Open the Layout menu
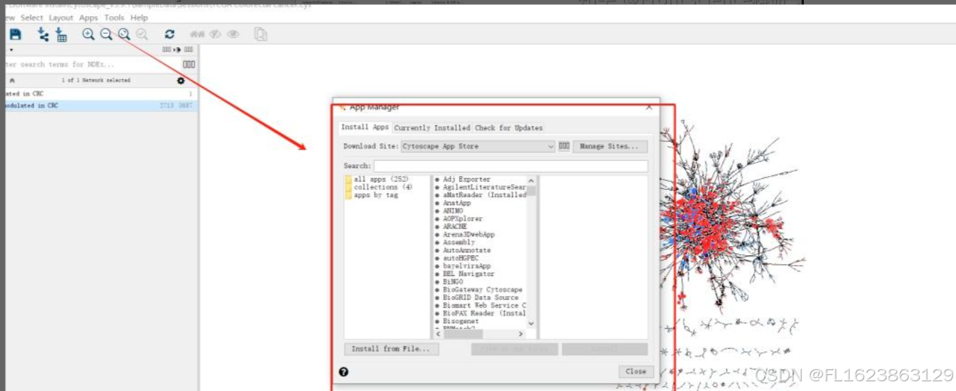This screenshot has width=956, height=391. pos(61,17)
